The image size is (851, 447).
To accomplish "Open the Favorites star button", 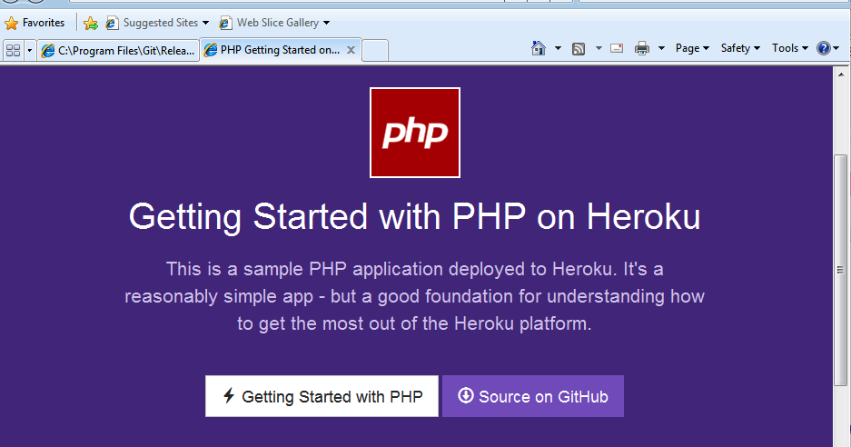I will click(x=12, y=24).
